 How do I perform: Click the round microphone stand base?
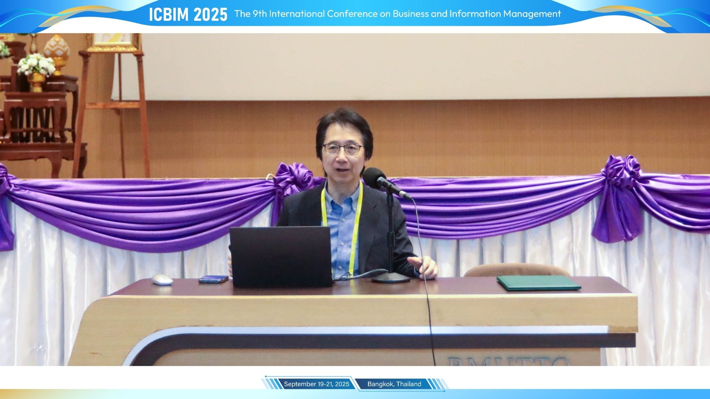391,278
